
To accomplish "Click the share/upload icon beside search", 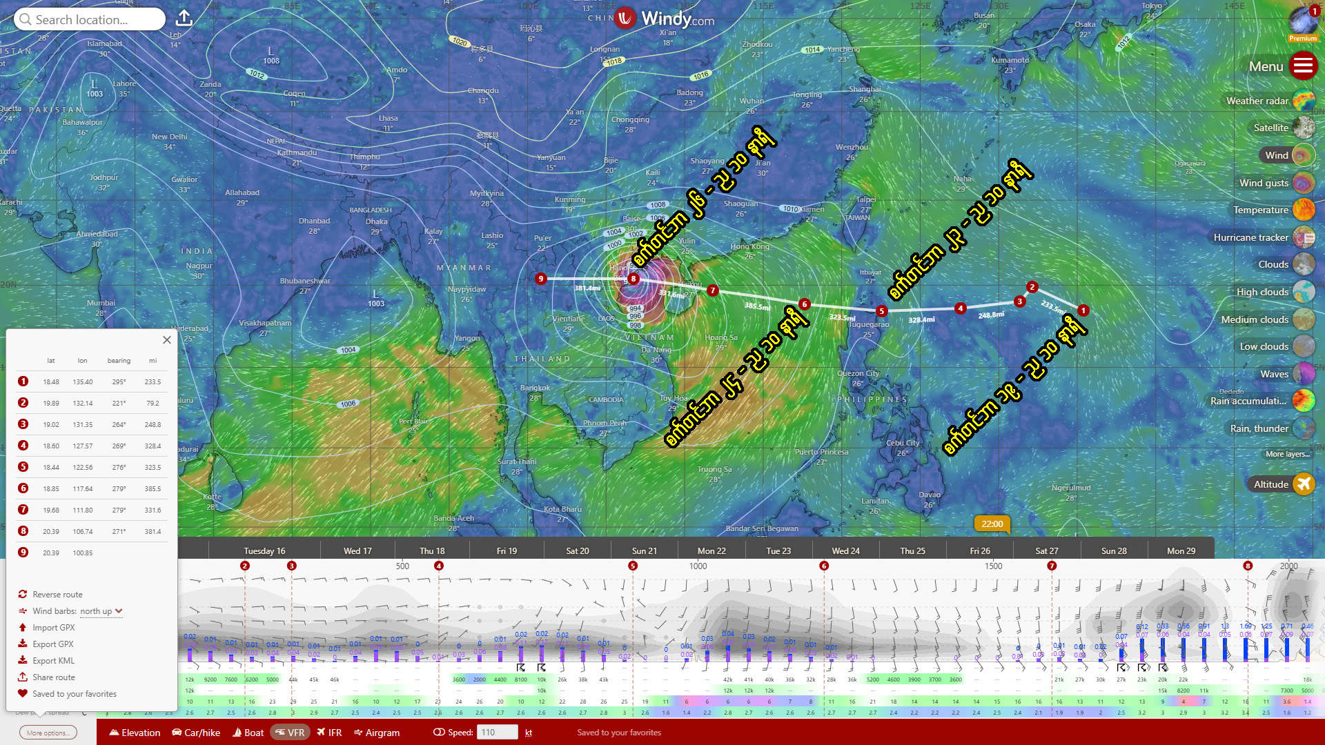I will coord(184,19).
